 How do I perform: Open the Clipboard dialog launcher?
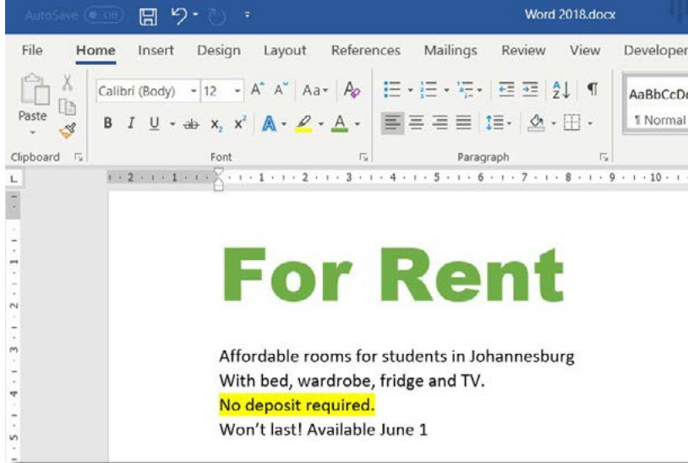tap(79, 157)
